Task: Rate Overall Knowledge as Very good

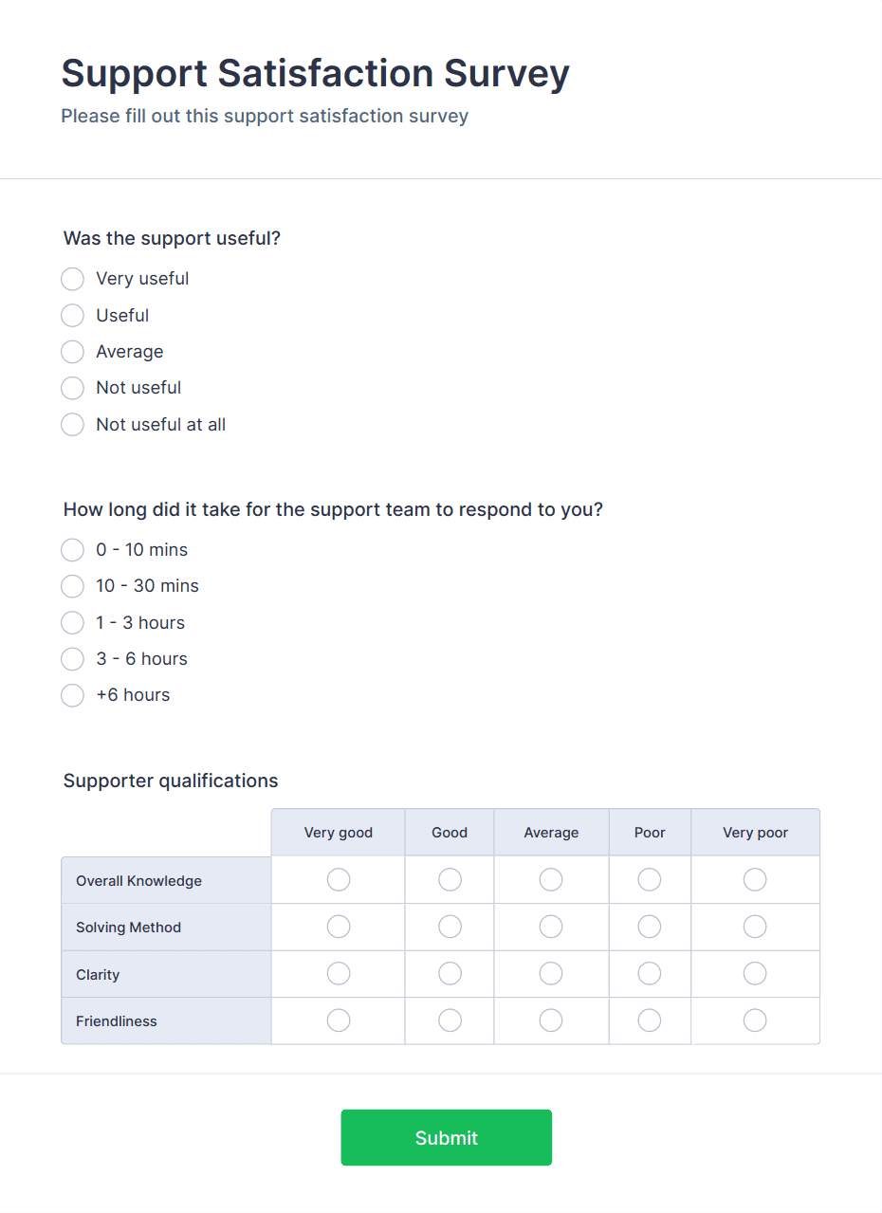Action: (338, 879)
